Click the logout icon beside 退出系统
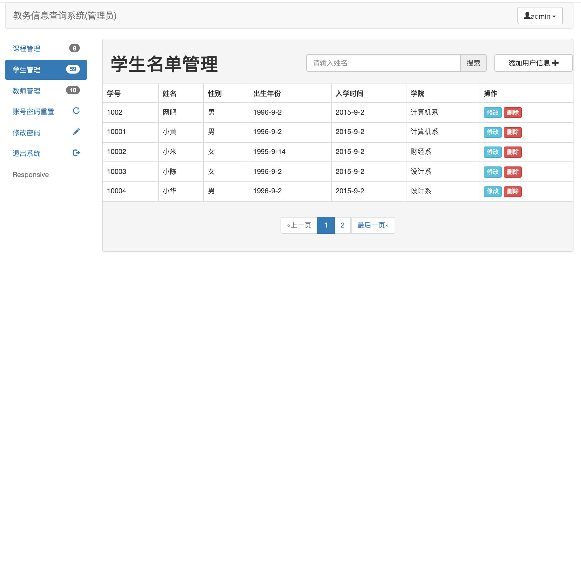 [76, 153]
